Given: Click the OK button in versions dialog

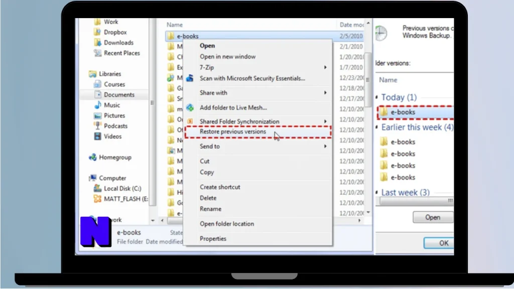Looking at the screenshot, I should 439,243.
